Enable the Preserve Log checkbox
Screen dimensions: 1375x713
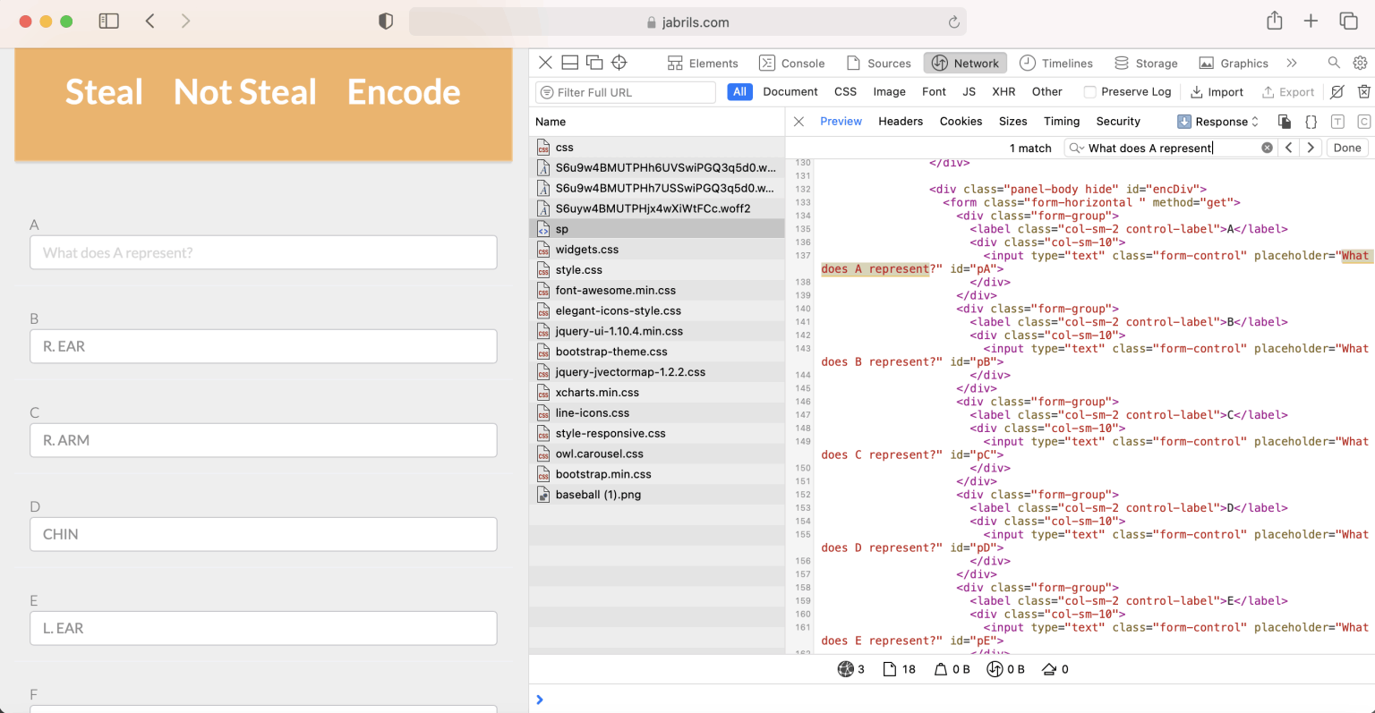tap(1089, 91)
